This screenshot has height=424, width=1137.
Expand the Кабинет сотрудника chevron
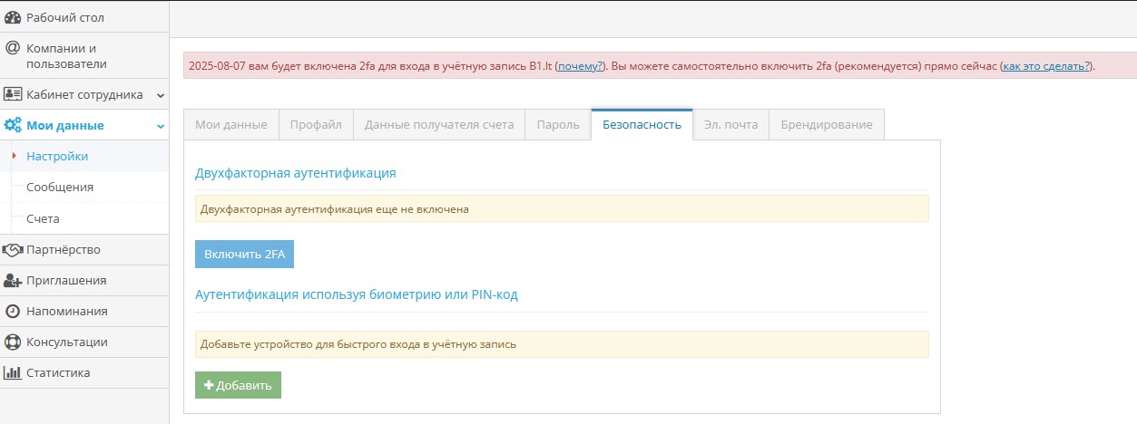(160, 95)
